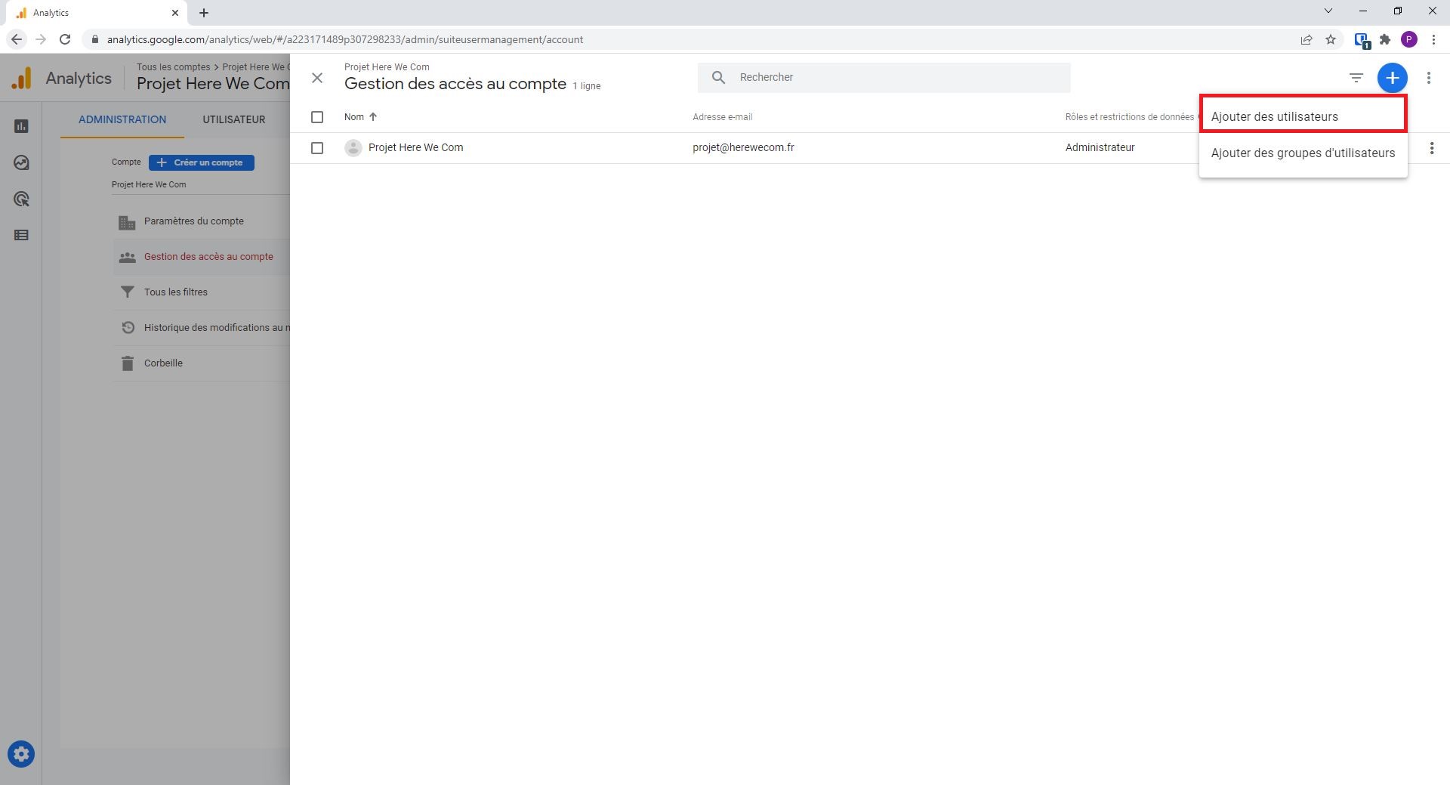The width and height of the screenshot is (1450, 785).
Task: Open the Chrome profile avatar P
Action: pyautogui.click(x=1409, y=39)
